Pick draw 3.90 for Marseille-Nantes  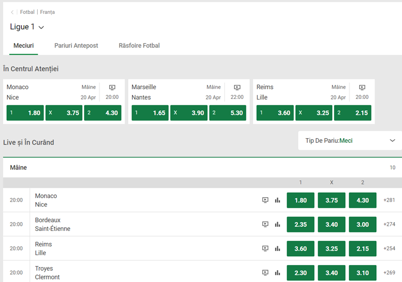coord(189,113)
